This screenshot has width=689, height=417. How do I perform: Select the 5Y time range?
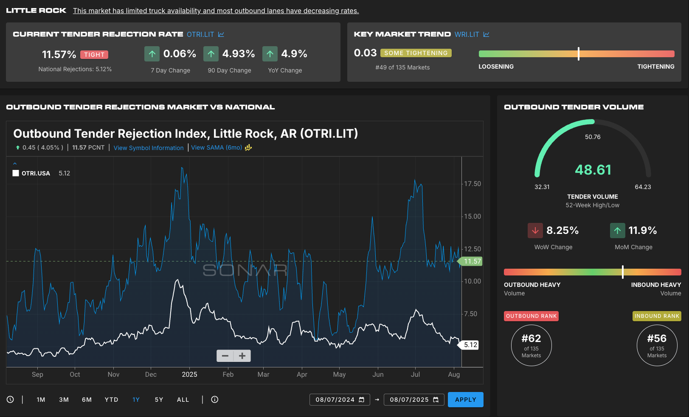click(x=159, y=400)
